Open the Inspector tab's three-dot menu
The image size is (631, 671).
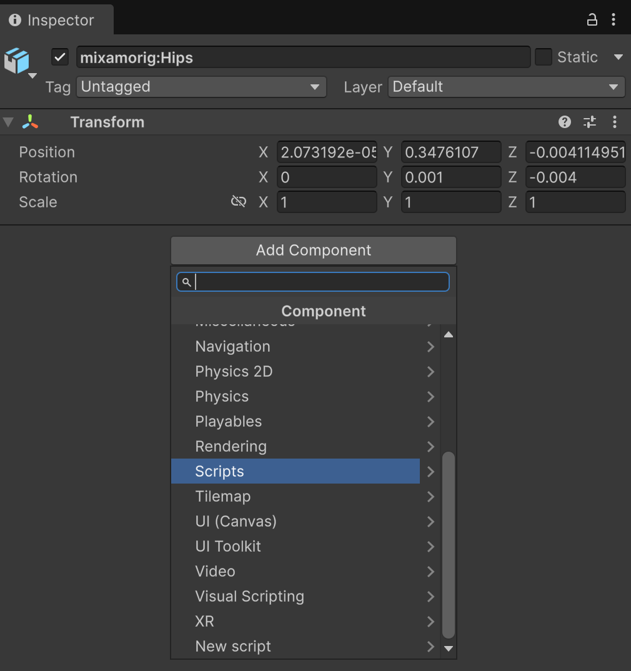(x=614, y=20)
